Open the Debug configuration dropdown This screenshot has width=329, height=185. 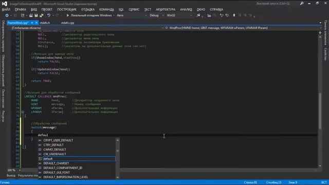click(163, 15)
